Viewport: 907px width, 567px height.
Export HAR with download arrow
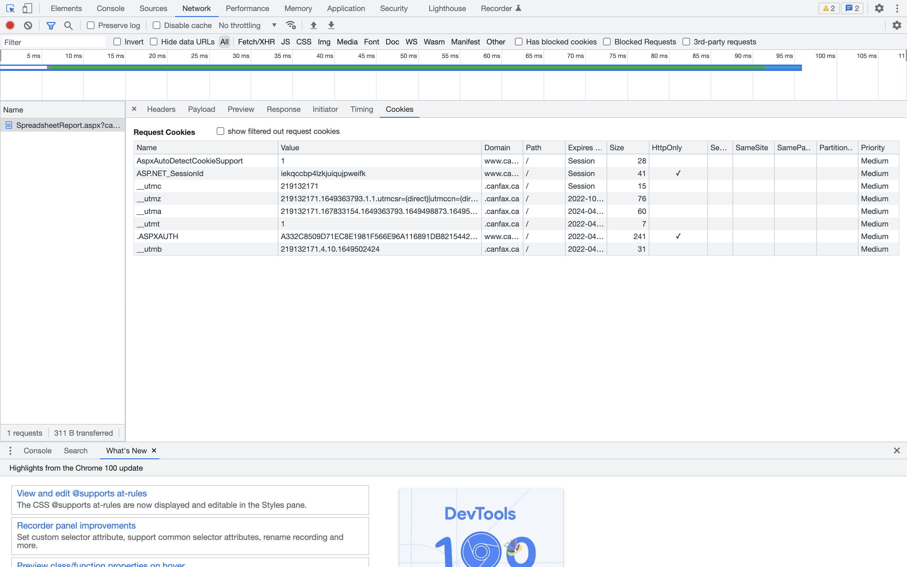(x=331, y=25)
